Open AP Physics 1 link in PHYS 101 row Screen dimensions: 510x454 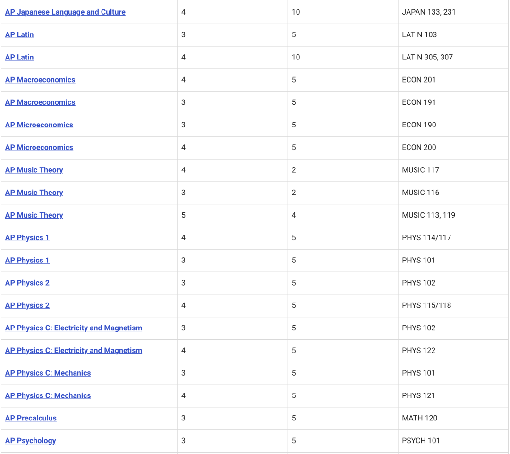click(27, 261)
